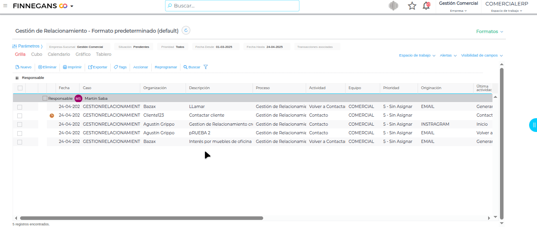The height and width of the screenshot is (236, 537).
Task: Refresh using the reload icon beside the title
Action: tap(186, 30)
